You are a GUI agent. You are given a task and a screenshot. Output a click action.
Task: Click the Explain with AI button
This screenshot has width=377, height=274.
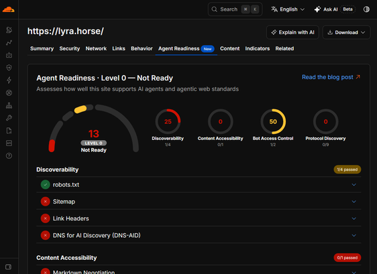(x=292, y=32)
